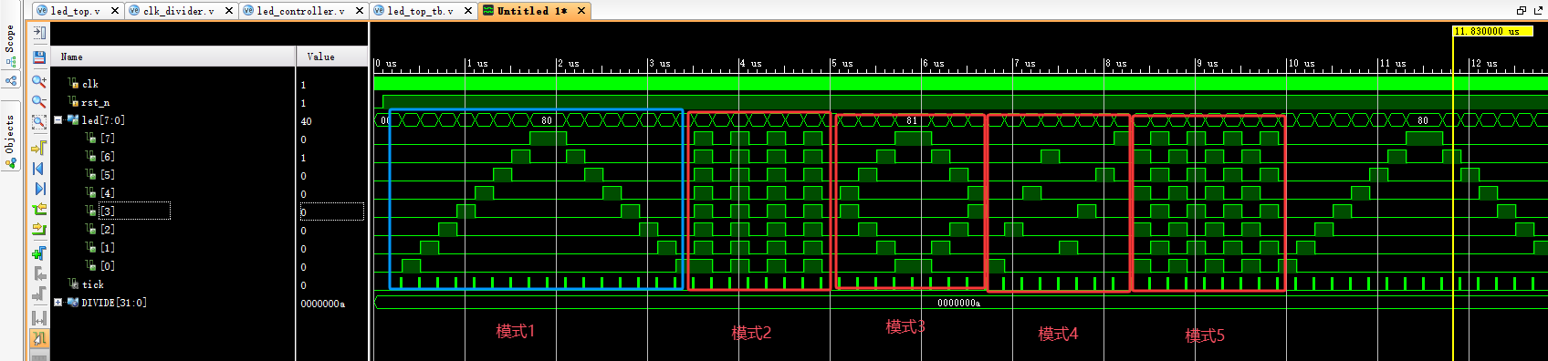Click the Swap Cursors icon
Image resolution: width=1548 pixels, height=361 pixels.
[x=39, y=318]
